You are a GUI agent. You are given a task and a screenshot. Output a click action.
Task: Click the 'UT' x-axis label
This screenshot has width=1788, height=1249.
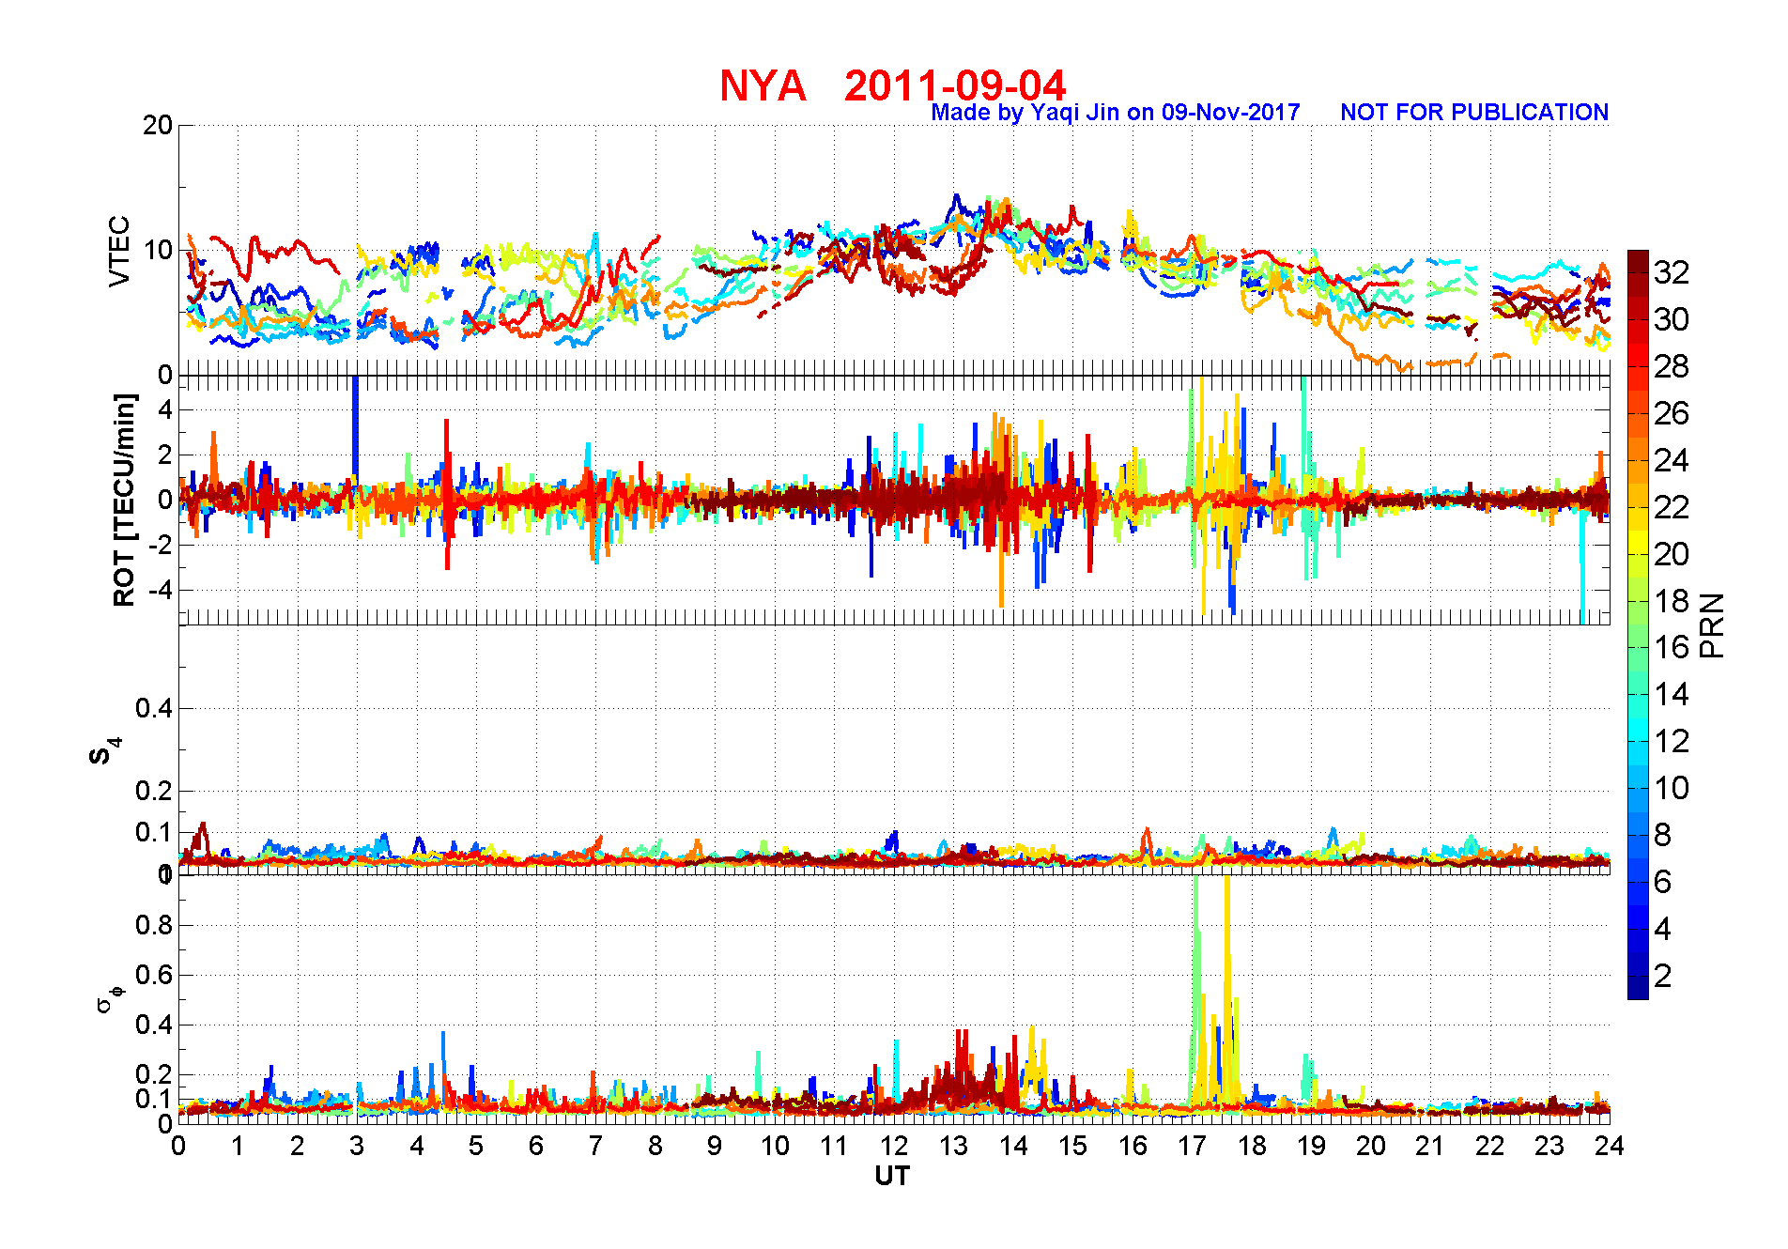pyautogui.click(x=892, y=1176)
